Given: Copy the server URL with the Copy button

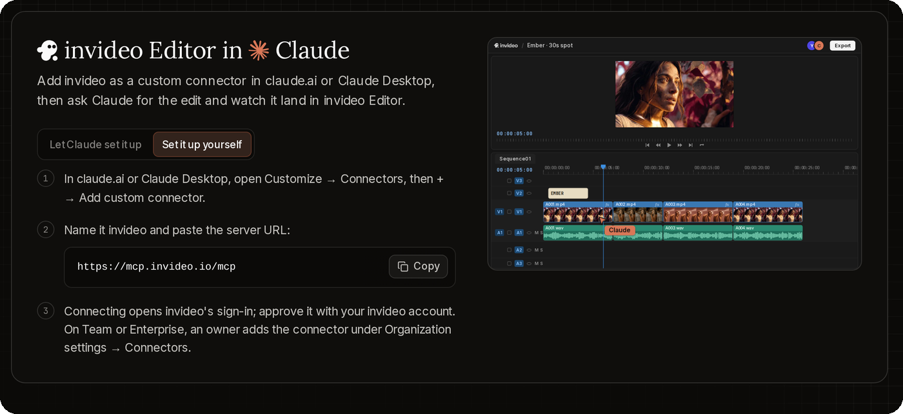Looking at the screenshot, I should pyautogui.click(x=418, y=266).
